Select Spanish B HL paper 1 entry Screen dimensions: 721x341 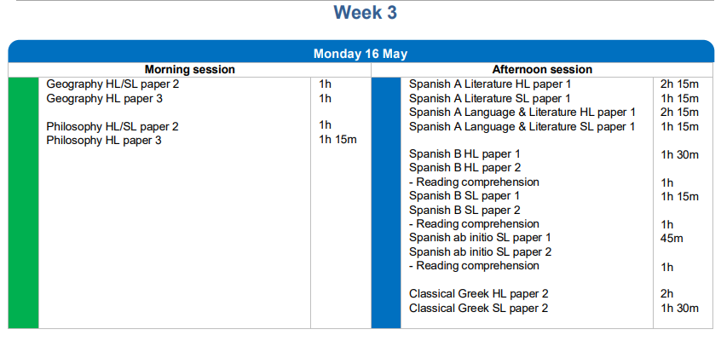[x=464, y=154]
